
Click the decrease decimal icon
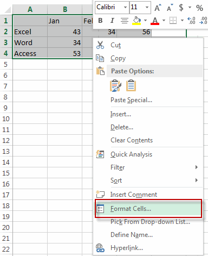(203, 21)
